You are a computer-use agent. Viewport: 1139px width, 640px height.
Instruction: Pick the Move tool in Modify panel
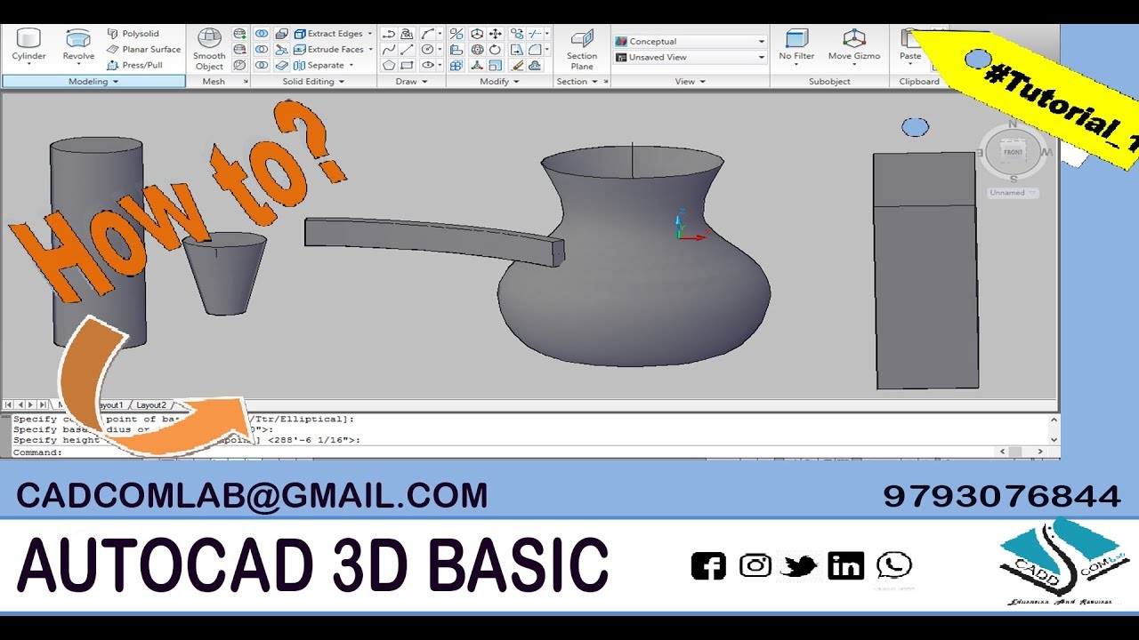click(495, 34)
